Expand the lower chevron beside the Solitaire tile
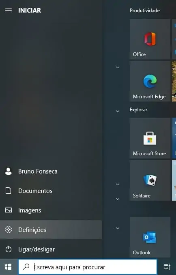Screen dimensions: 176x275 (118, 199)
